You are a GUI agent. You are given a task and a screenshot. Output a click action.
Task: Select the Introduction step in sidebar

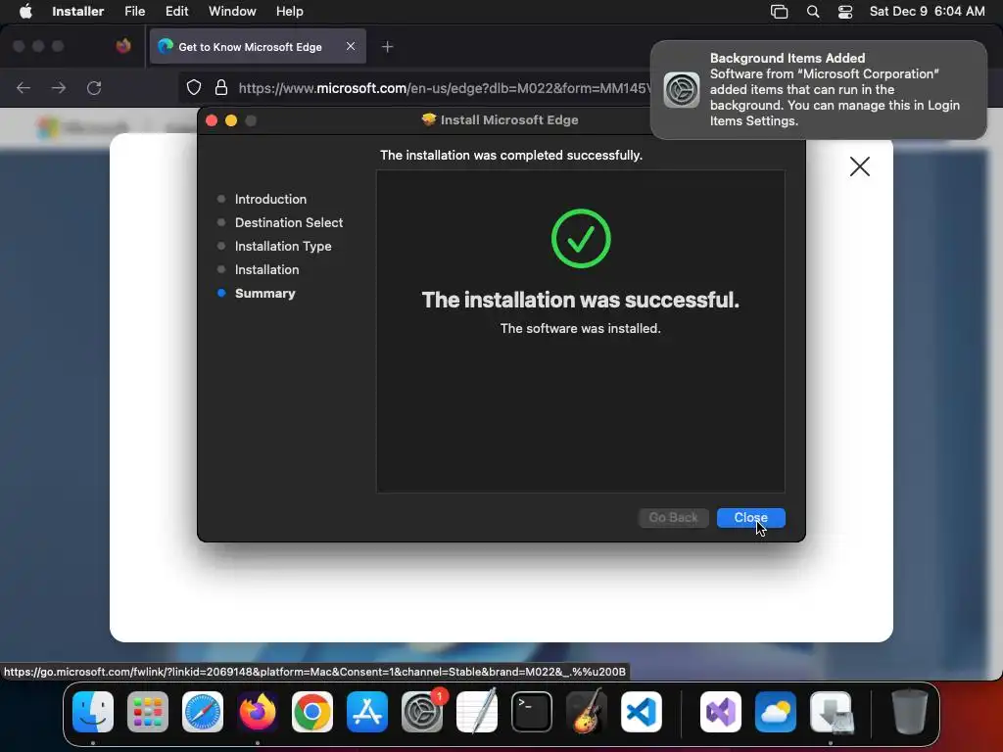[270, 199]
